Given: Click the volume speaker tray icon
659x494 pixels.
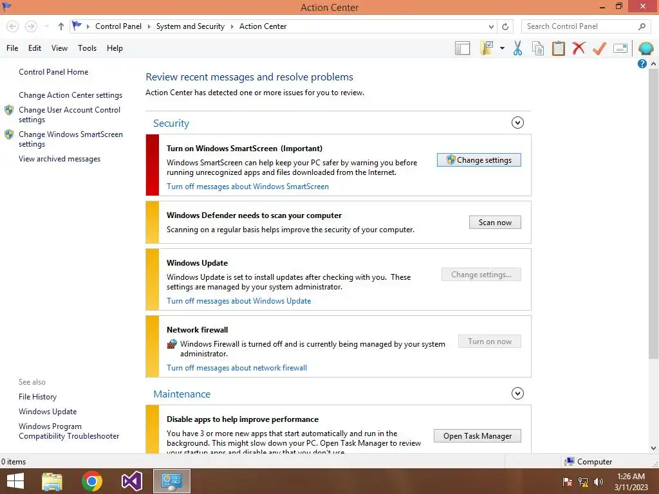Looking at the screenshot, I should [599, 482].
